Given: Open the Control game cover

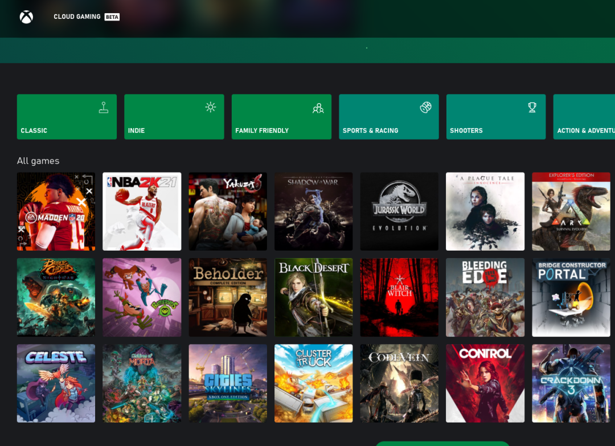Looking at the screenshot, I should [x=485, y=383].
